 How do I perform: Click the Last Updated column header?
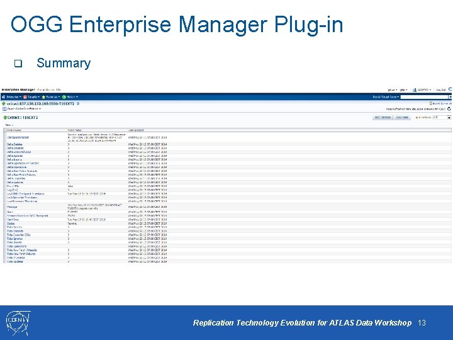(x=136, y=130)
